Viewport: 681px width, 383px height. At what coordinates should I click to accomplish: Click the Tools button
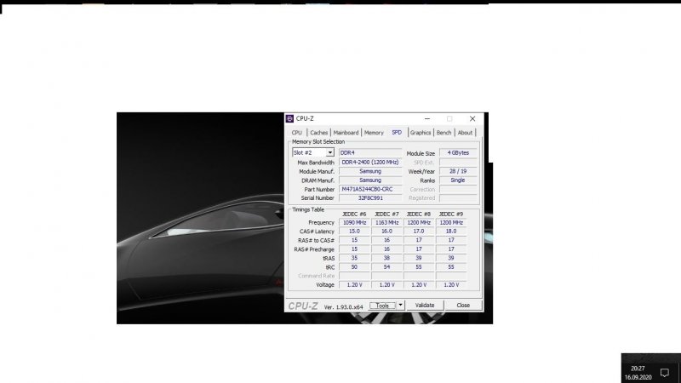click(382, 306)
